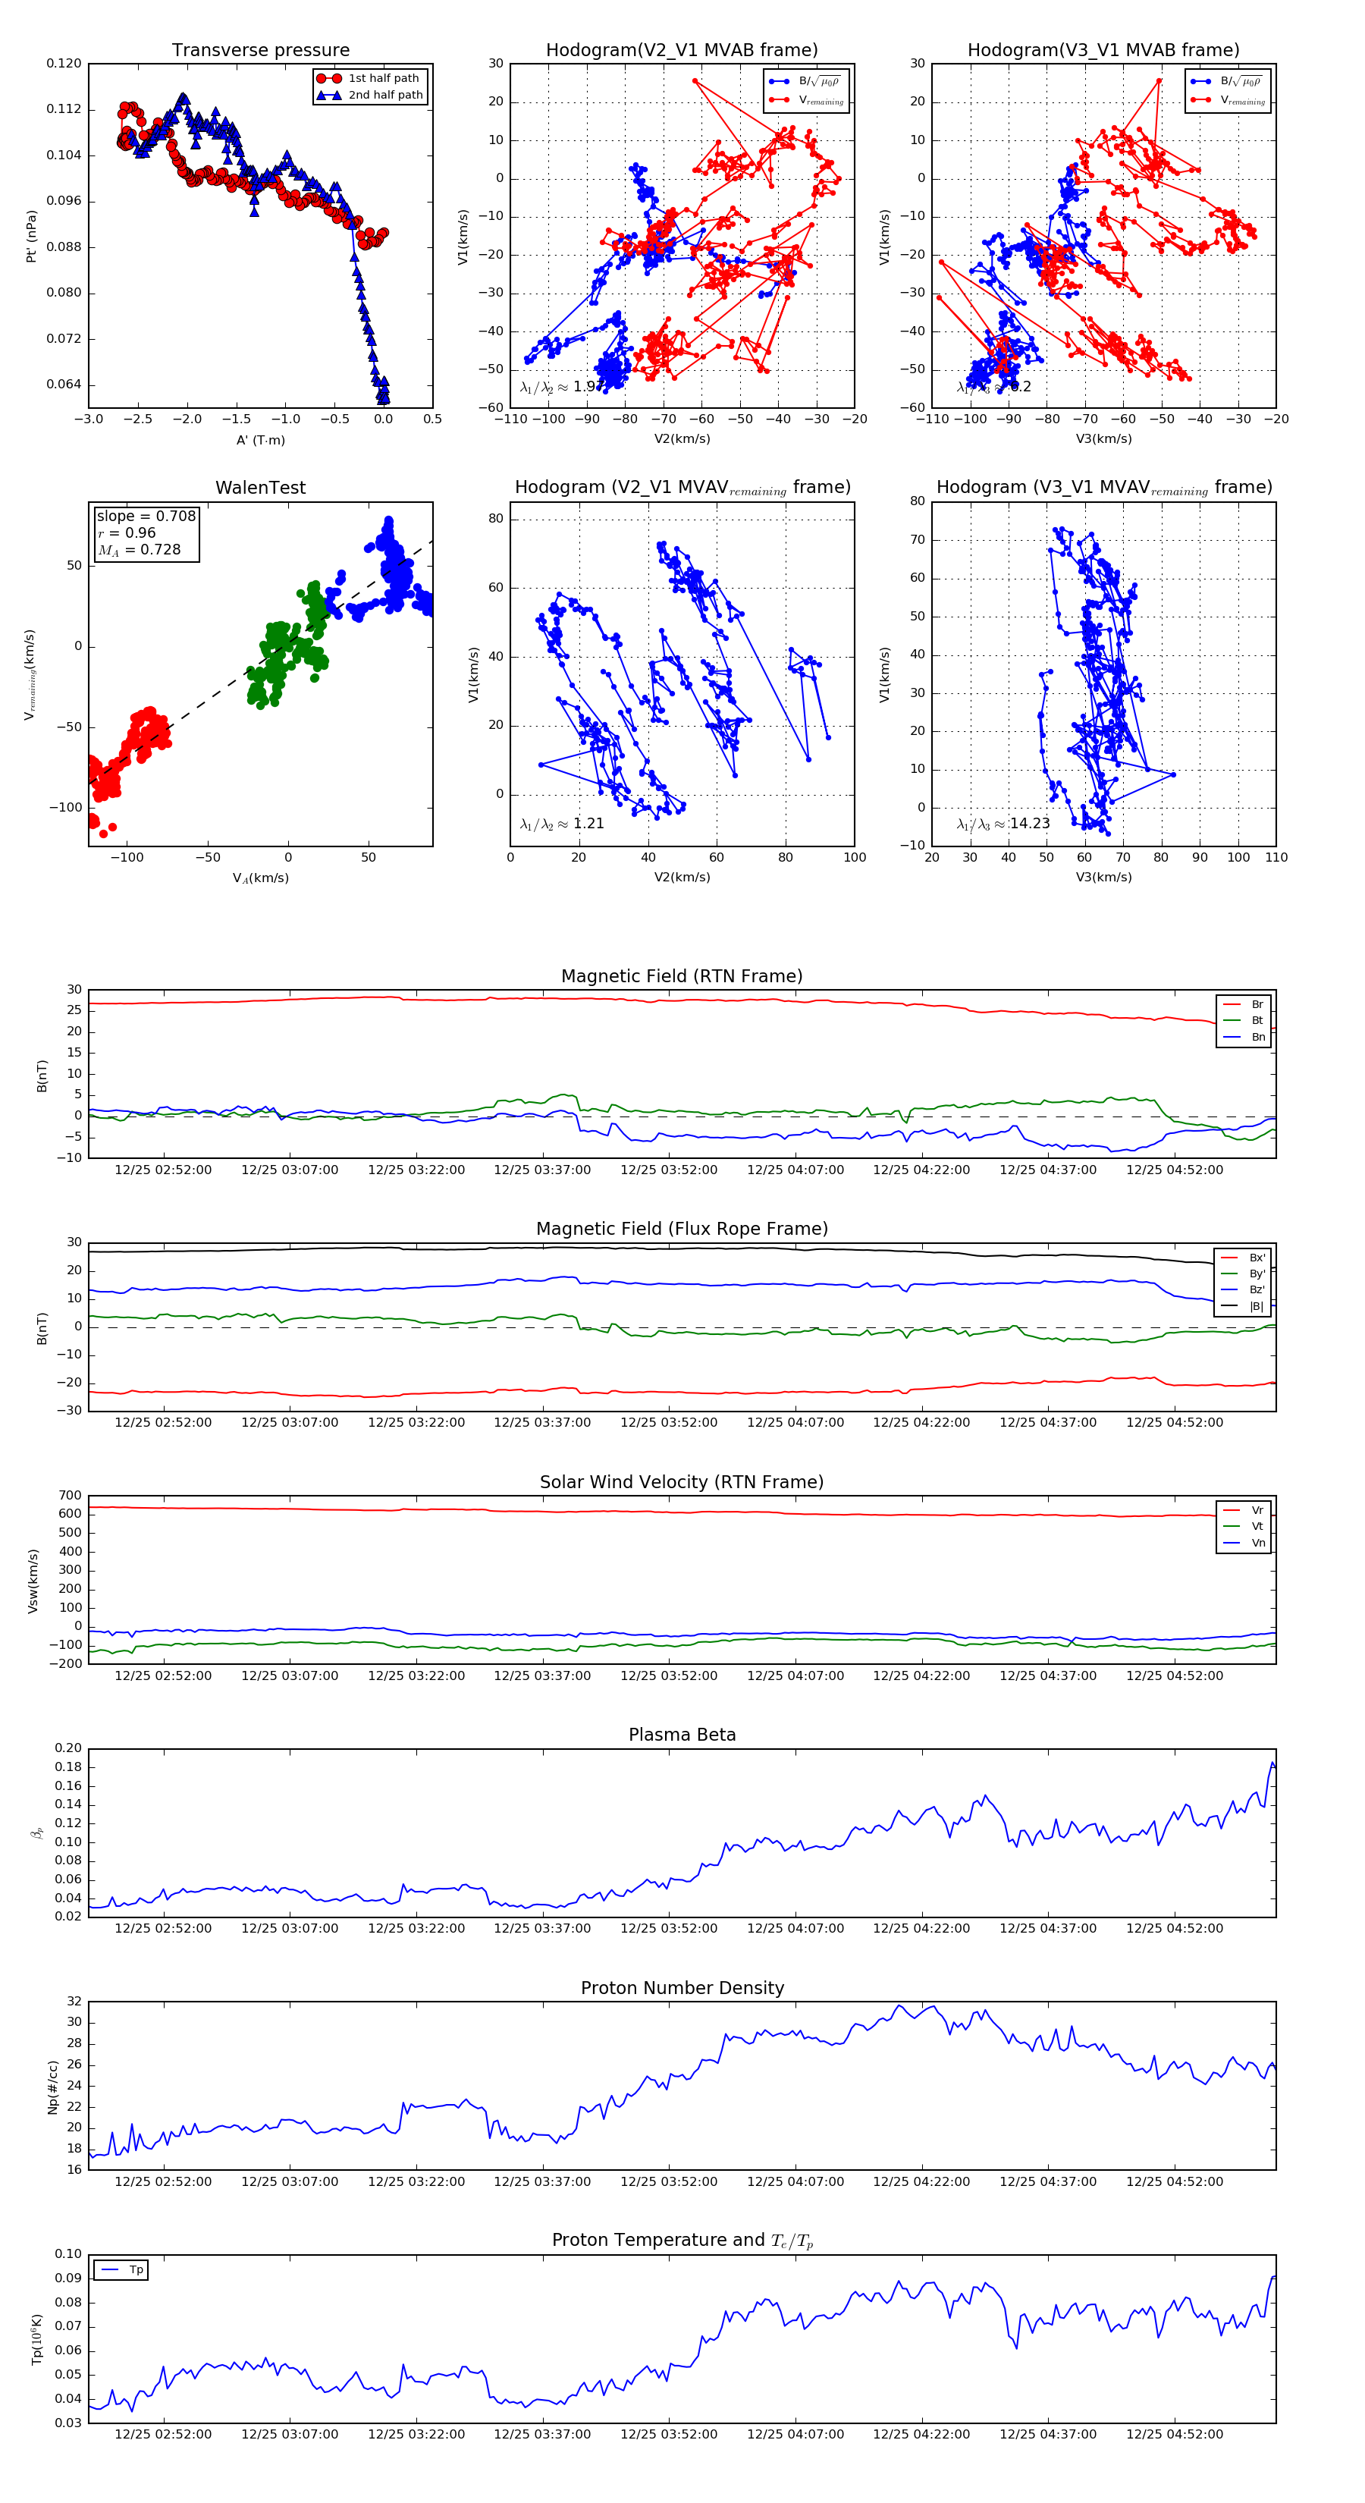The width and height of the screenshot is (1365, 2503).
Task: Click '12/25 04:52:00' tick under Proton Temperature plot
Action: coord(1175,2434)
